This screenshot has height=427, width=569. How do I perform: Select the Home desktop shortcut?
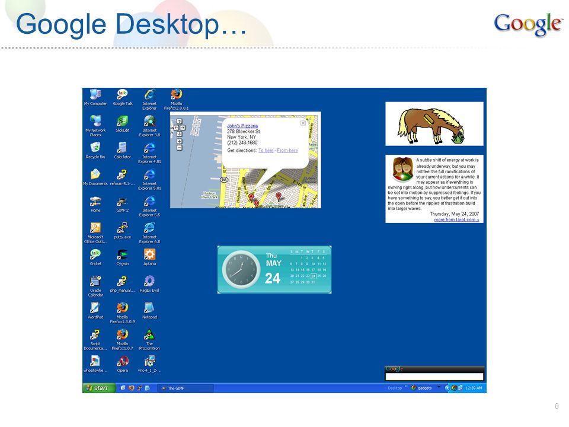[x=95, y=203]
